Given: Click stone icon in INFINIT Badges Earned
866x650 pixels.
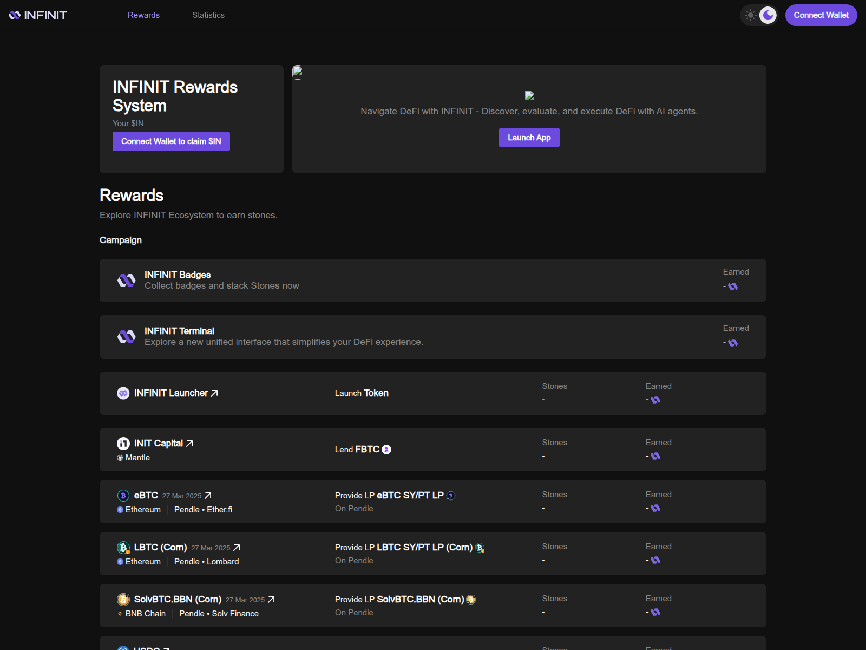Looking at the screenshot, I should (733, 287).
